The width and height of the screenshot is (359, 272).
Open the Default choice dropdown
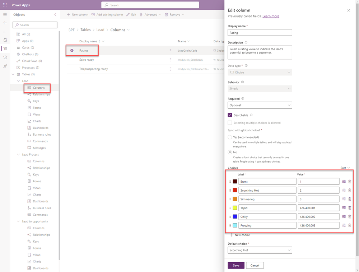pos(260,250)
